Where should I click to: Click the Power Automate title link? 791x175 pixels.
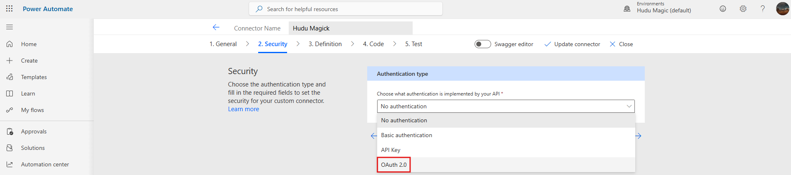pyautogui.click(x=48, y=9)
